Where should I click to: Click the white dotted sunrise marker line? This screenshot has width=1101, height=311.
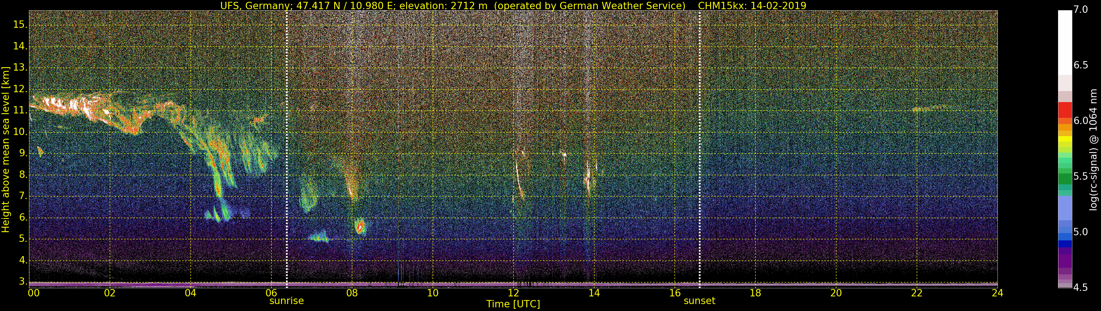(286, 149)
